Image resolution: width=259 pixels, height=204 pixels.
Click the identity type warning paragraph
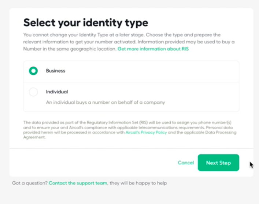click(129, 42)
